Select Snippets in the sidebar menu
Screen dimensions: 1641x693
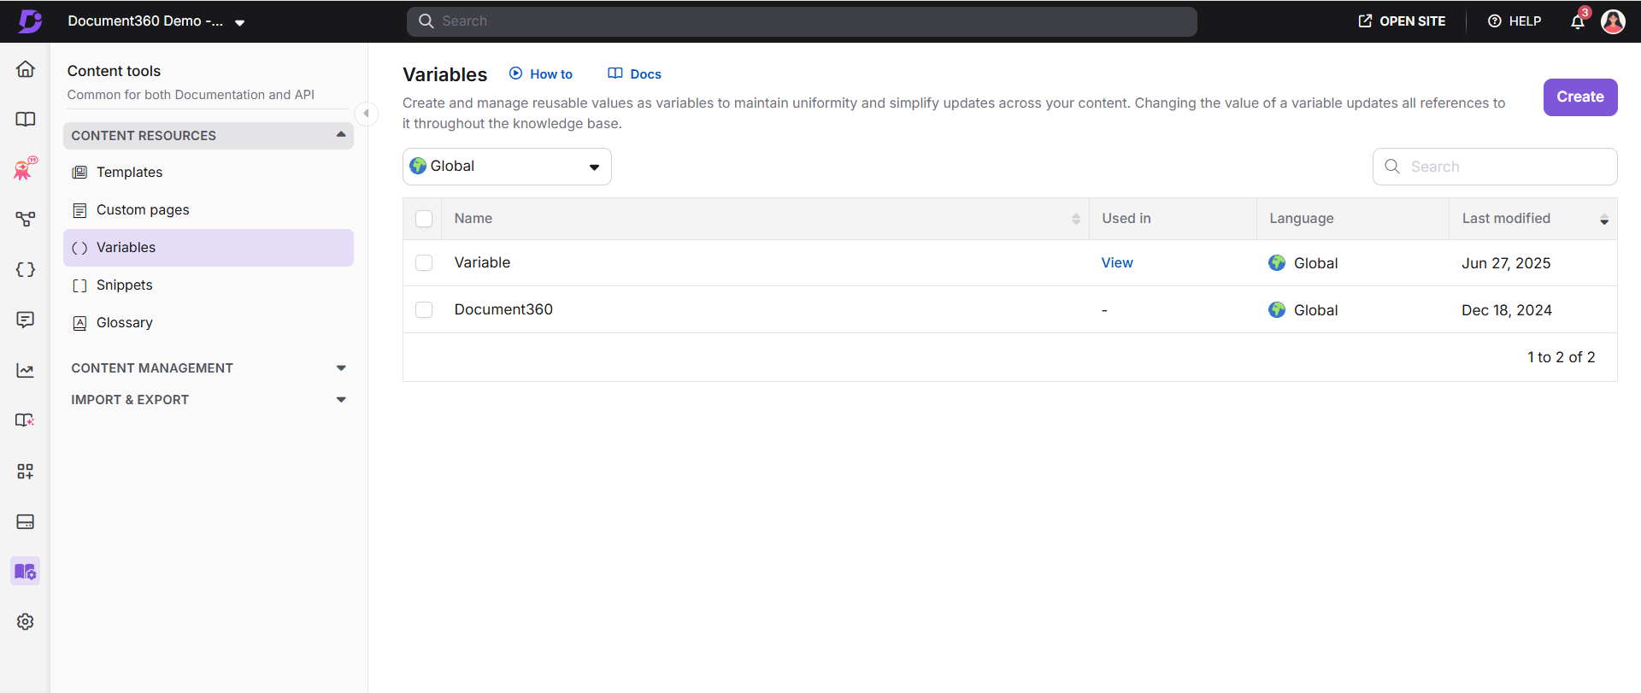tap(209, 285)
